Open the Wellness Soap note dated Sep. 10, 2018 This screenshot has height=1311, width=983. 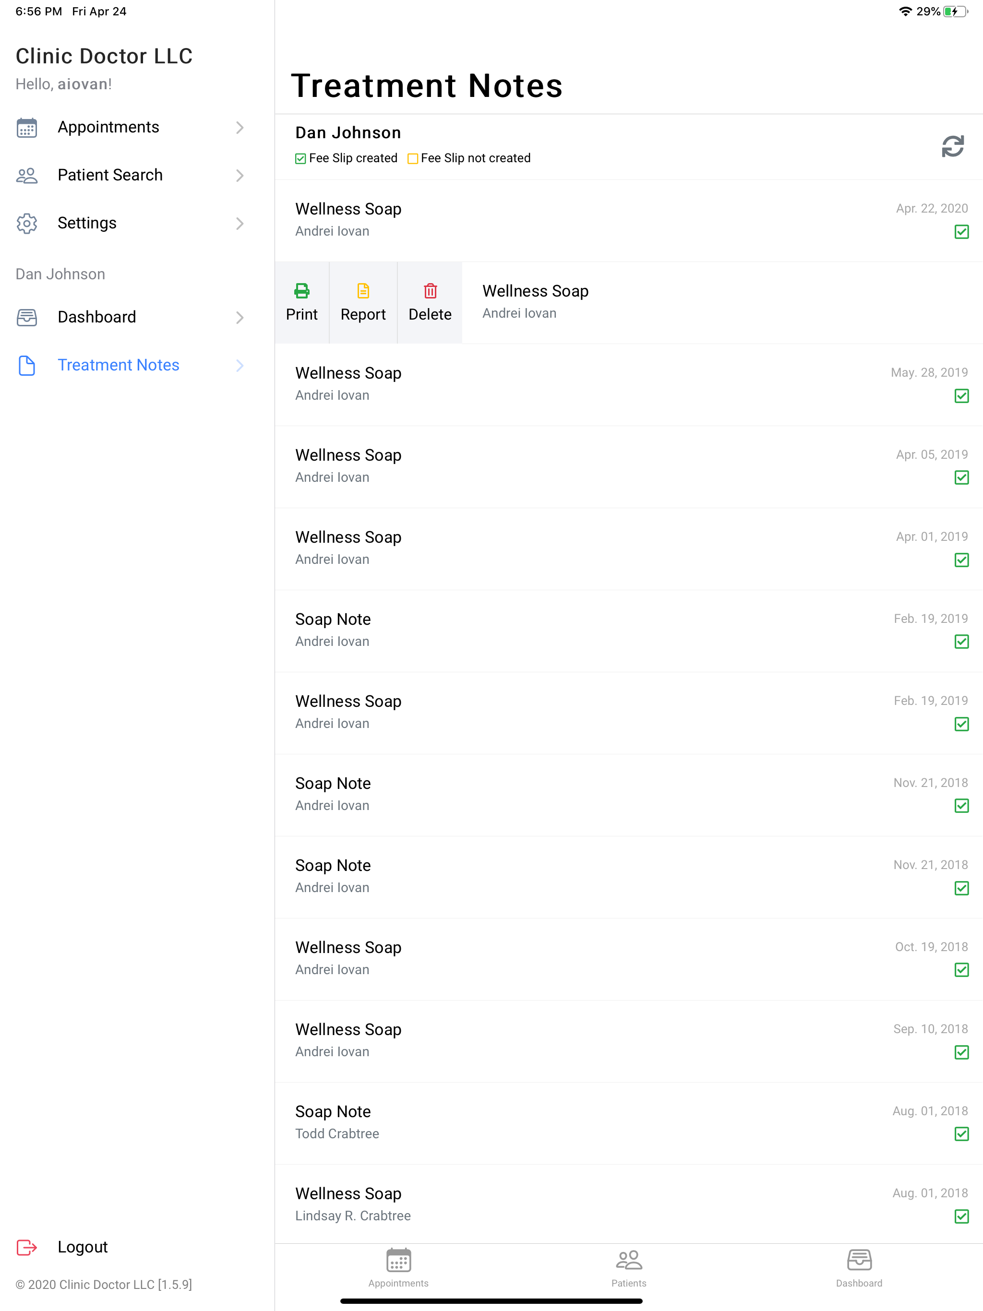(629, 1041)
